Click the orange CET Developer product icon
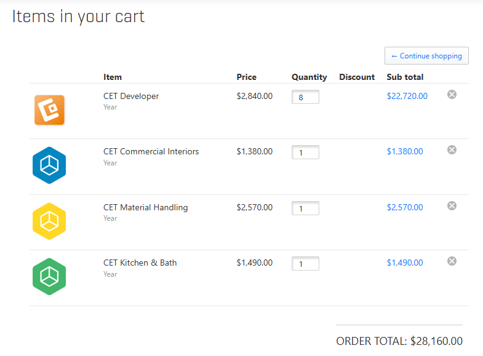 point(49,110)
